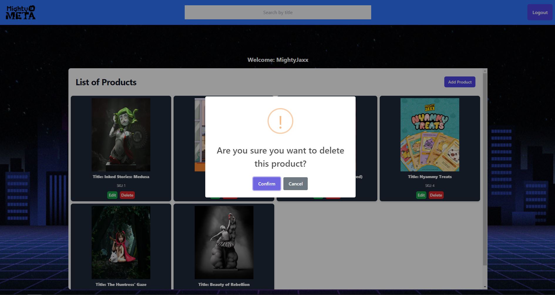The width and height of the screenshot is (555, 295).
Task: Open the Beauty of Rebellion product image
Action: [x=224, y=243]
